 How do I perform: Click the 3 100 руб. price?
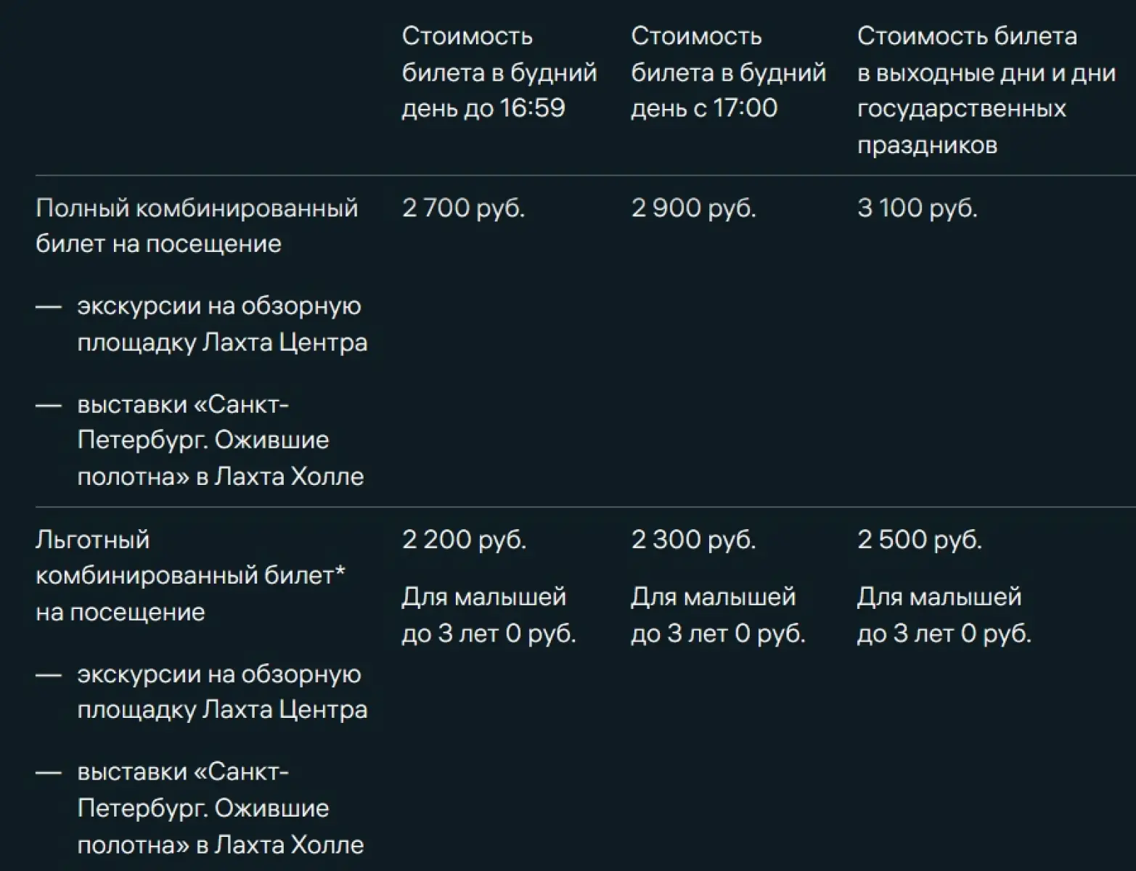pyautogui.click(x=917, y=208)
